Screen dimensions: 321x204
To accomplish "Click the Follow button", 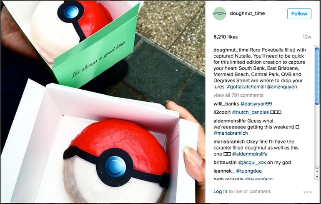I will click(x=299, y=14).
